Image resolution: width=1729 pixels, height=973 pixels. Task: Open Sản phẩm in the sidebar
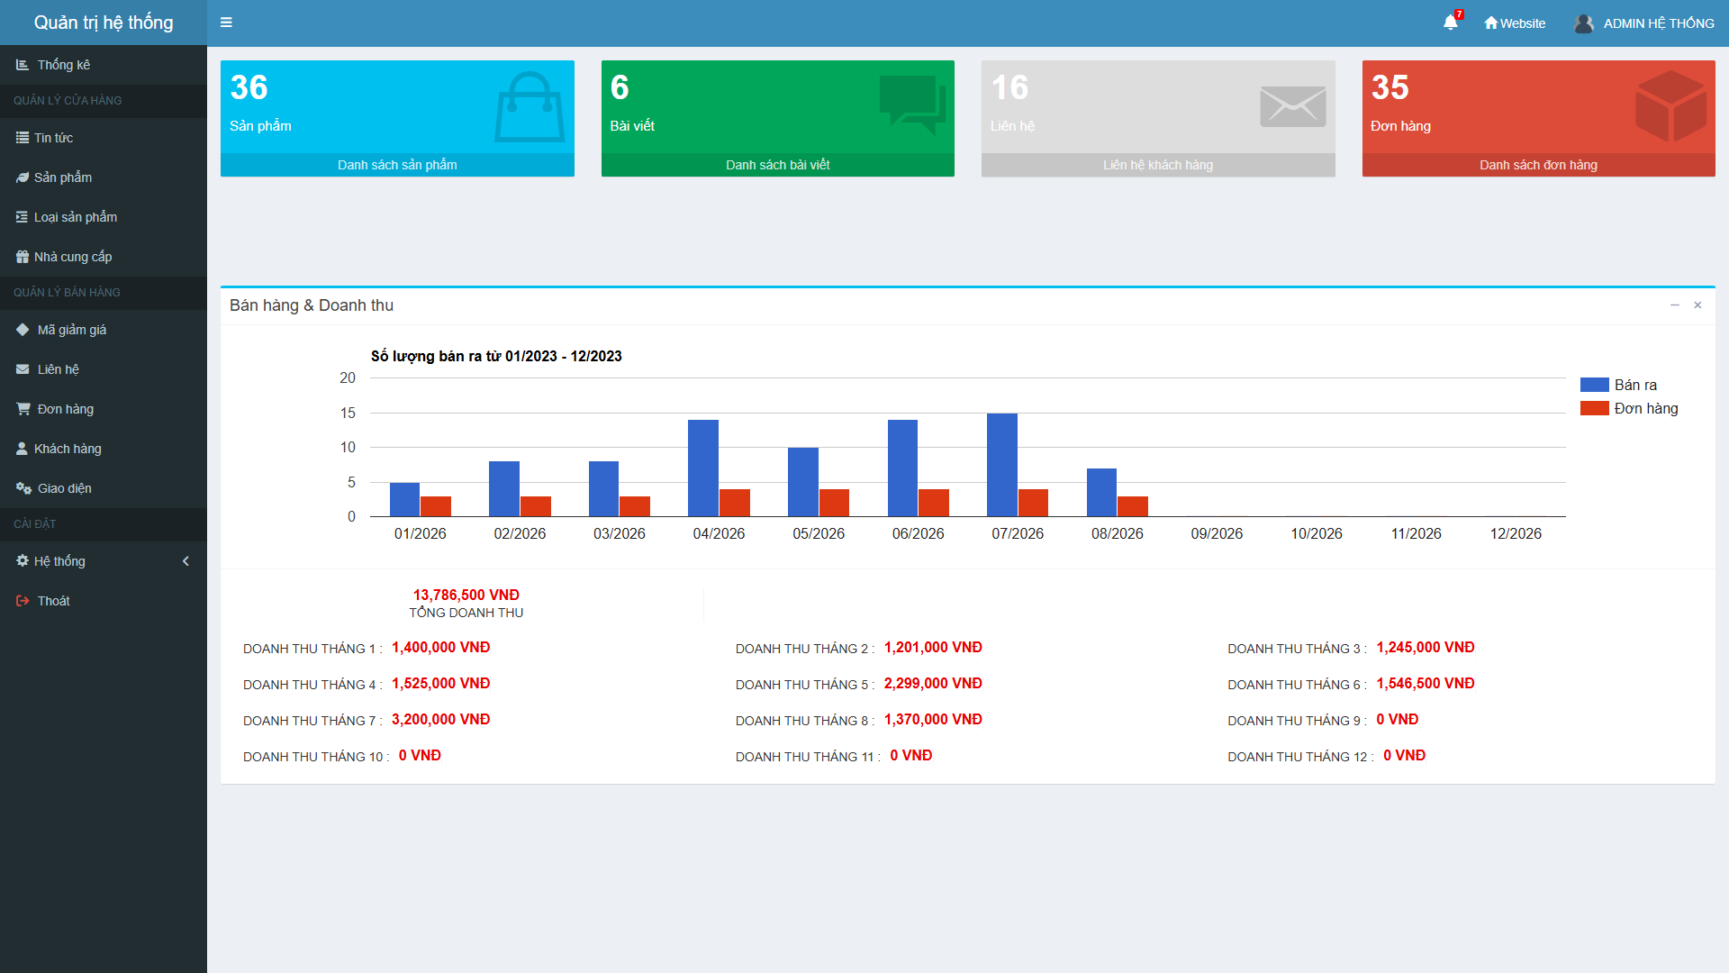pyautogui.click(x=104, y=177)
